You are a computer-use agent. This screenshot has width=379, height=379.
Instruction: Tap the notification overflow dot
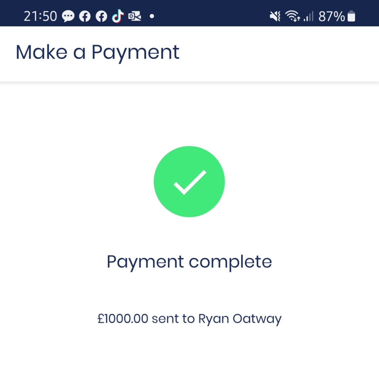coord(152,16)
